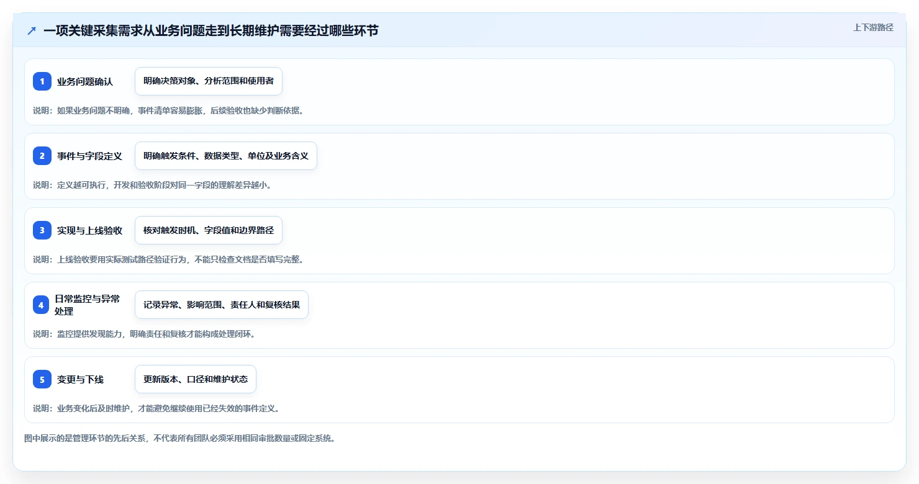Click the 变更与下线 step title
Viewport: 919px width, 484px height.
81,379
